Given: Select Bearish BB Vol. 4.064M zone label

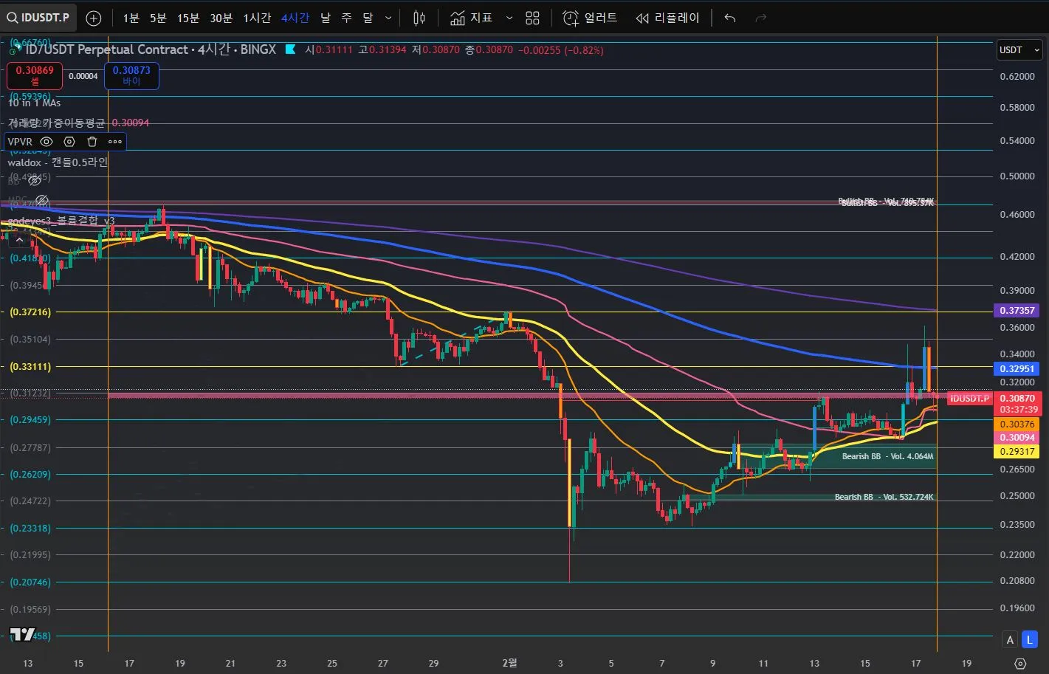Looking at the screenshot, I should (x=887, y=456).
